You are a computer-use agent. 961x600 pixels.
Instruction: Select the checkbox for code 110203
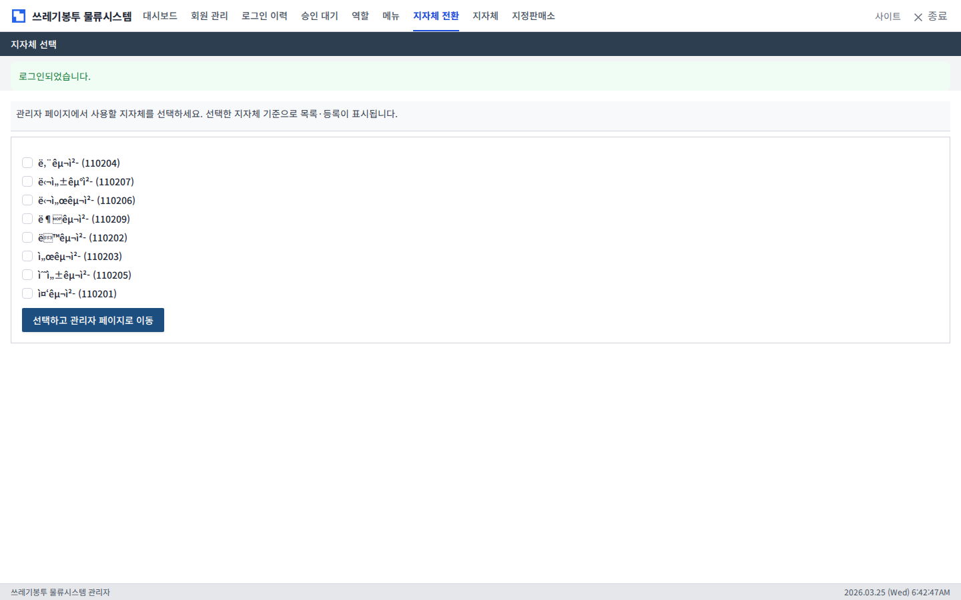pos(27,256)
